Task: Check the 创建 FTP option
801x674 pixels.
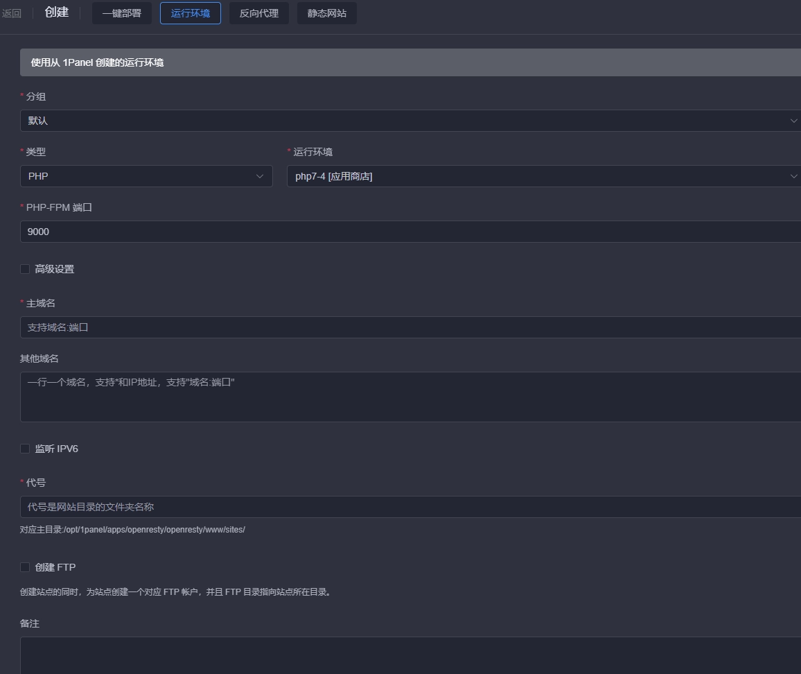Action: [x=25, y=567]
